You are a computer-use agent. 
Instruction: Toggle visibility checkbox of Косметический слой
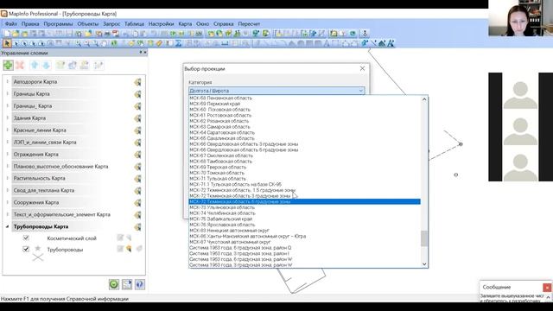point(26,238)
